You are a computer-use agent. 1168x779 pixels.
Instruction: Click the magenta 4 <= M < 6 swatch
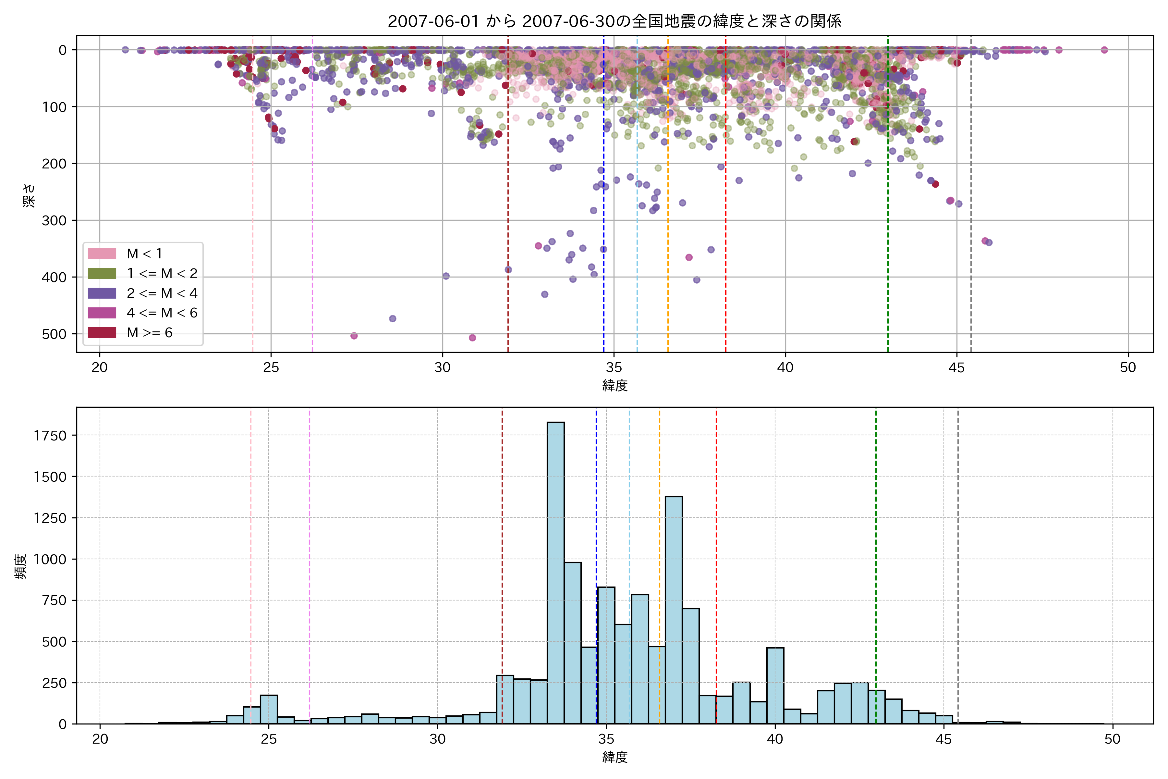102,313
